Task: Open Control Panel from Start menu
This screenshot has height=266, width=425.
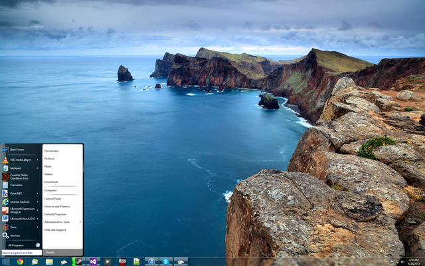Action: pos(52,199)
